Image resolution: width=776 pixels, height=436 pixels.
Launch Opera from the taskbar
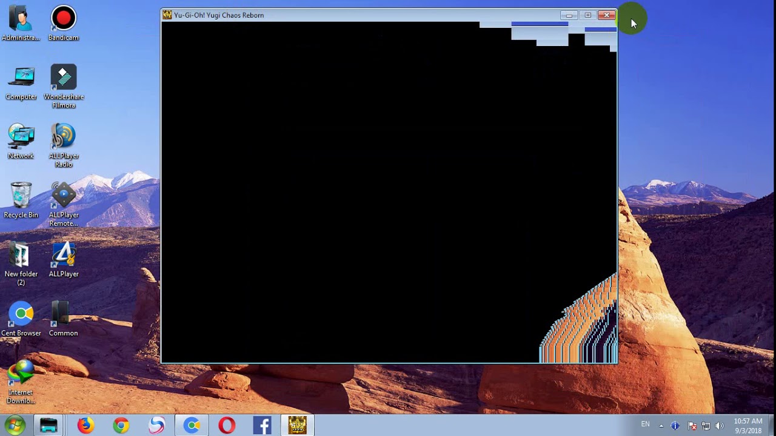coord(227,426)
